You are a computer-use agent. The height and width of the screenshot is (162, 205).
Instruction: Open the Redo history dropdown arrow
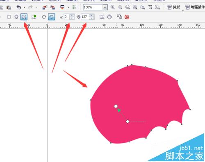click(x=36, y=7)
